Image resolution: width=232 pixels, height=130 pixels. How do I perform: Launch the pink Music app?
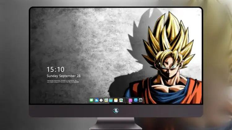click(x=130, y=100)
